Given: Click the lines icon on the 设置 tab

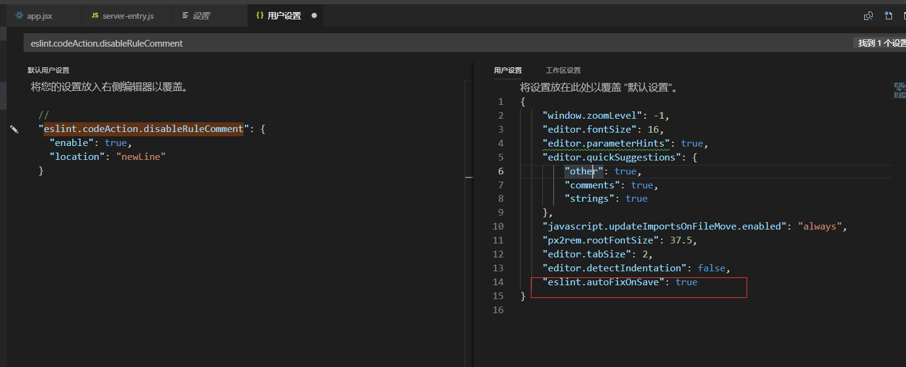Looking at the screenshot, I should tap(185, 16).
